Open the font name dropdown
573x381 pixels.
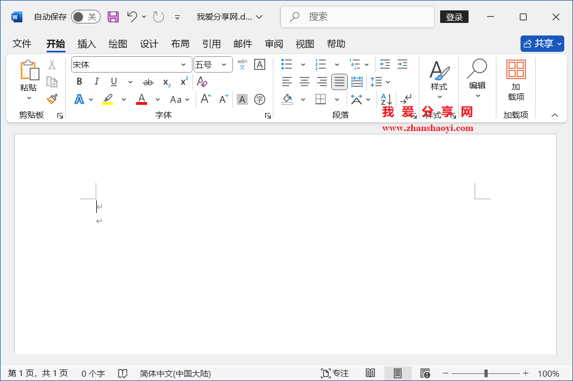(x=183, y=64)
